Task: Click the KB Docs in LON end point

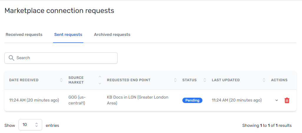Action: pyautogui.click(x=137, y=100)
